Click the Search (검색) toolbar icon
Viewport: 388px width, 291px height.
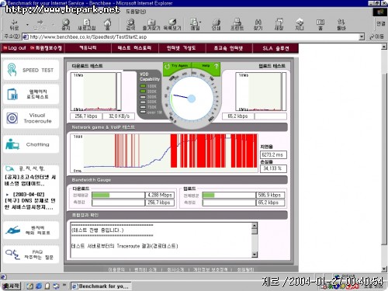[x=130, y=25]
